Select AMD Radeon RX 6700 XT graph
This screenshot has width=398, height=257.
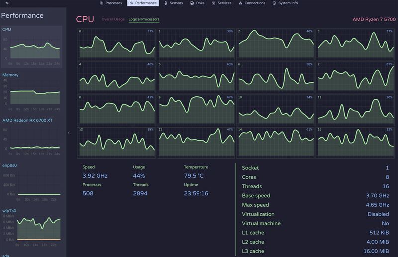(31, 137)
